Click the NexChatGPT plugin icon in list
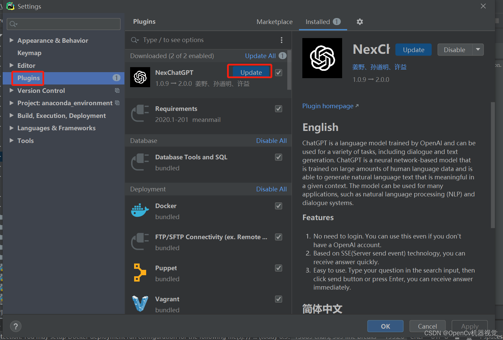This screenshot has height=340, width=503. tap(140, 77)
